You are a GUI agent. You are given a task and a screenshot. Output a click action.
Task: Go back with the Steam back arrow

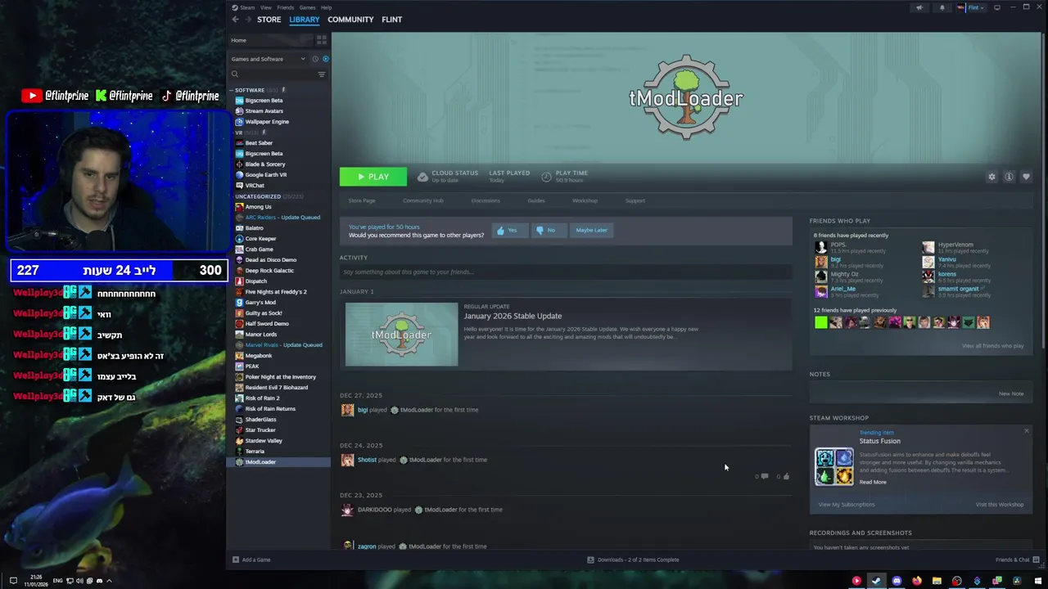click(235, 20)
